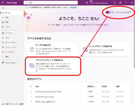Open 学習 in sidebar
The height and width of the screenshot is (106, 135).
pyautogui.click(x=12, y=22)
